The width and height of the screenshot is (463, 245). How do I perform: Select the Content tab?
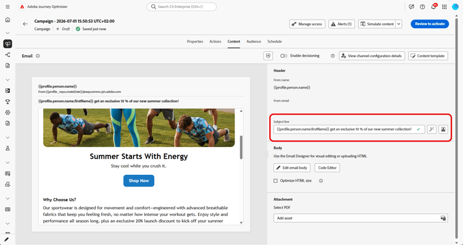coord(233,41)
